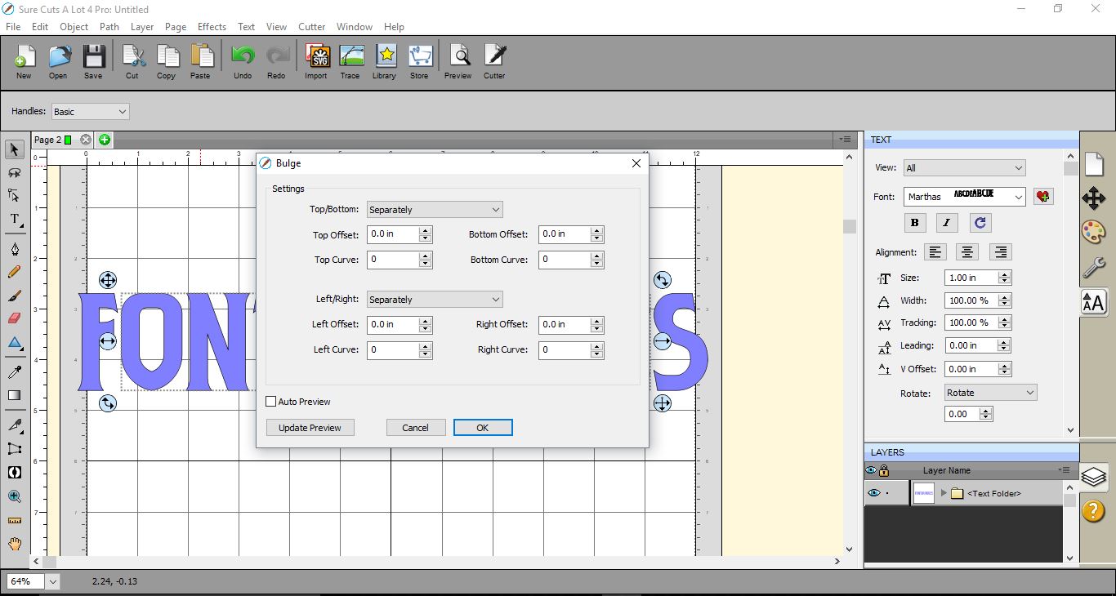Open the Fill and Stroke palette icon
Screen dimensions: 1116x596
pyautogui.click(x=1094, y=232)
